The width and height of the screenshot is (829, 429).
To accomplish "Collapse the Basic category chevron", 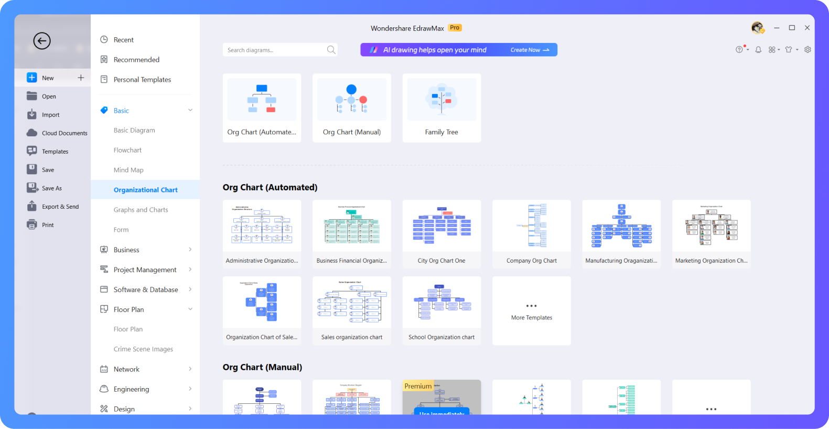I will click(x=190, y=110).
